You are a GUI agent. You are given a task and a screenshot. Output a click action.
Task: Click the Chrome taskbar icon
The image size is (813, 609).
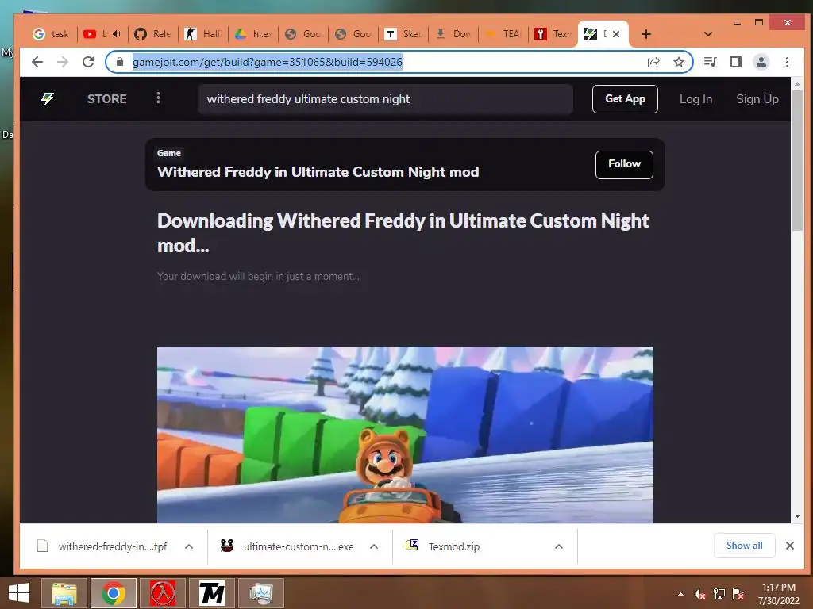(114, 593)
